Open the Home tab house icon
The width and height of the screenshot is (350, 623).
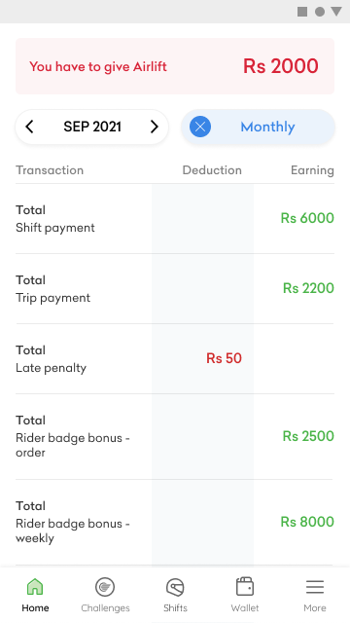tap(35, 587)
